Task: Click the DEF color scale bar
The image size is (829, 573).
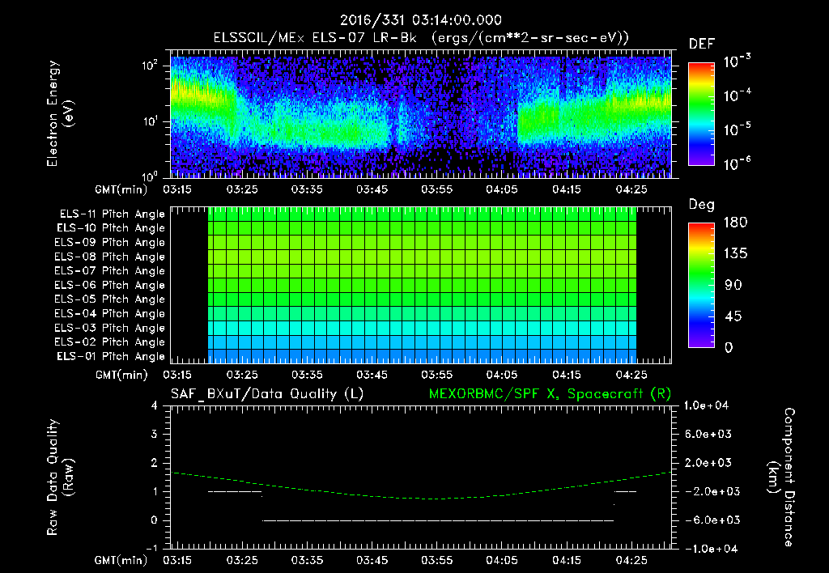Action: pyautogui.click(x=701, y=113)
